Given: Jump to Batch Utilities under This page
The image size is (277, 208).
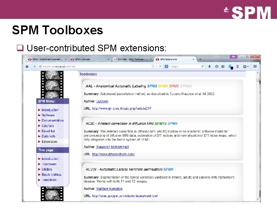Looking at the screenshot, I should (52, 174).
